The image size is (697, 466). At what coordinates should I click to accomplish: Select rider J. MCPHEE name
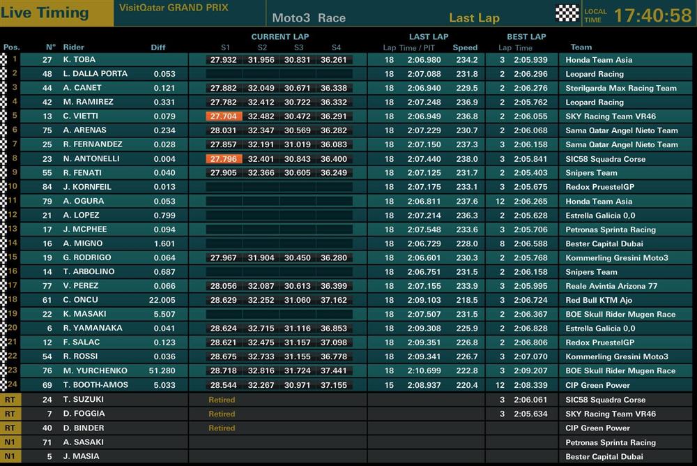click(85, 230)
